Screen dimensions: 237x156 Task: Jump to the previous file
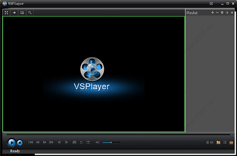pos(31,143)
